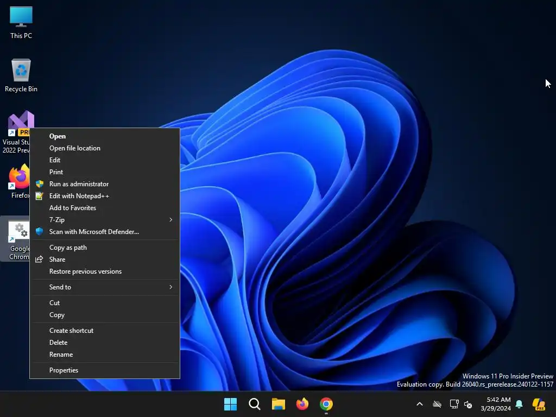Click the muted speaker tray icon
Image resolution: width=556 pixels, height=417 pixels.
(x=468, y=404)
